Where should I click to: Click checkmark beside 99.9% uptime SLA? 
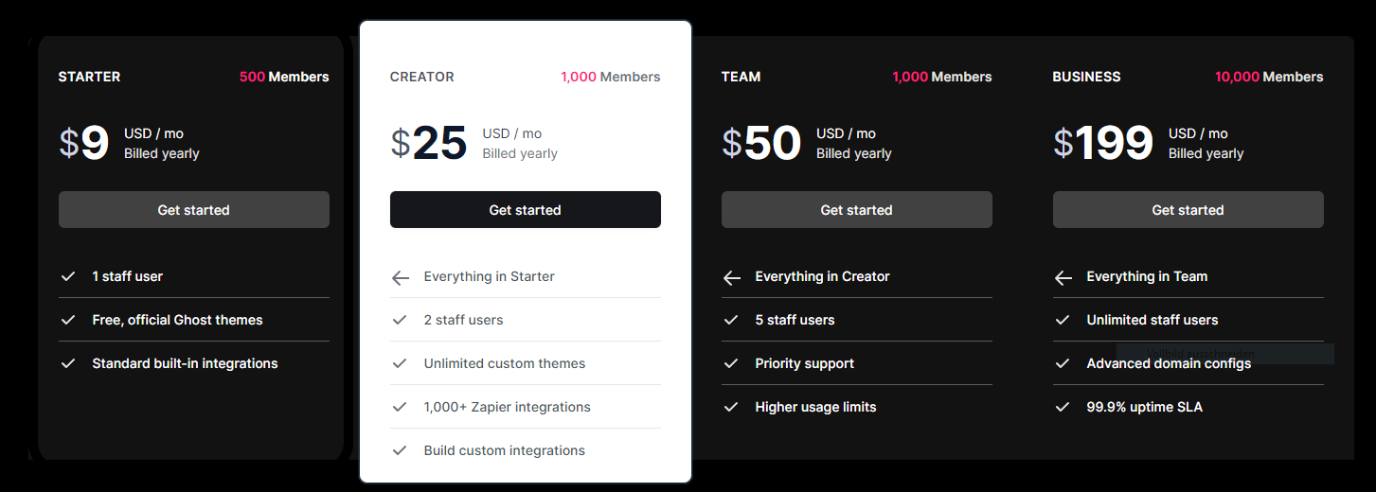(1063, 407)
